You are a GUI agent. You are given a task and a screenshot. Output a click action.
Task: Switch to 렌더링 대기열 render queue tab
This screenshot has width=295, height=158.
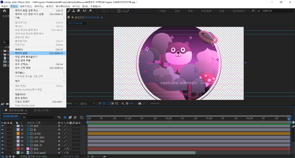pos(41,110)
